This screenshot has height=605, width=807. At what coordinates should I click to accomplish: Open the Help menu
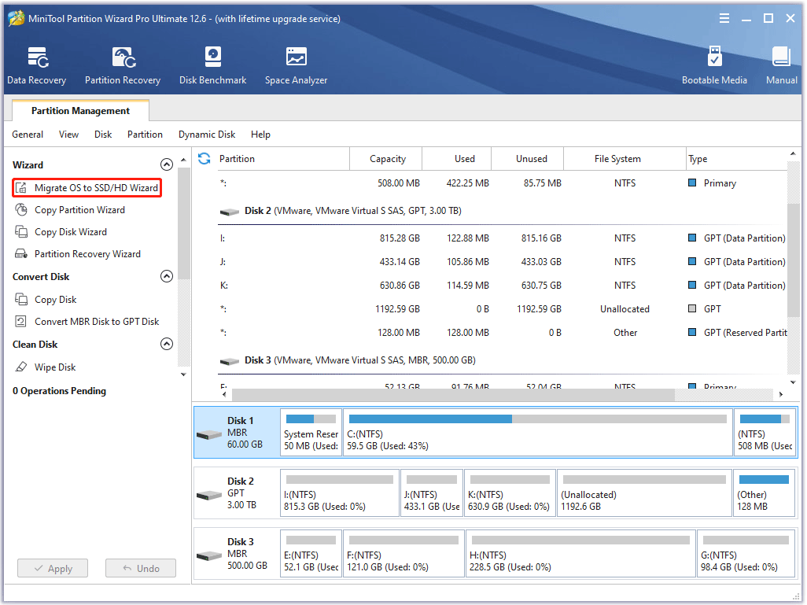(x=260, y=135)
